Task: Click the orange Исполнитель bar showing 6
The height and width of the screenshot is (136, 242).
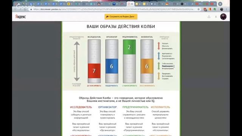Action: [x=147, y=66]
